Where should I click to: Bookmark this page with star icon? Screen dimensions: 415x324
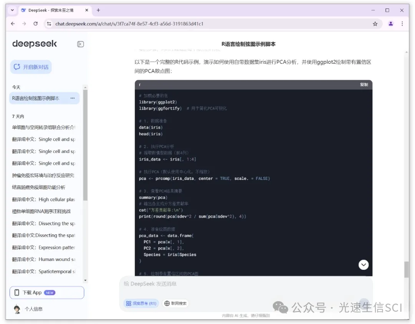coord(375,24)
